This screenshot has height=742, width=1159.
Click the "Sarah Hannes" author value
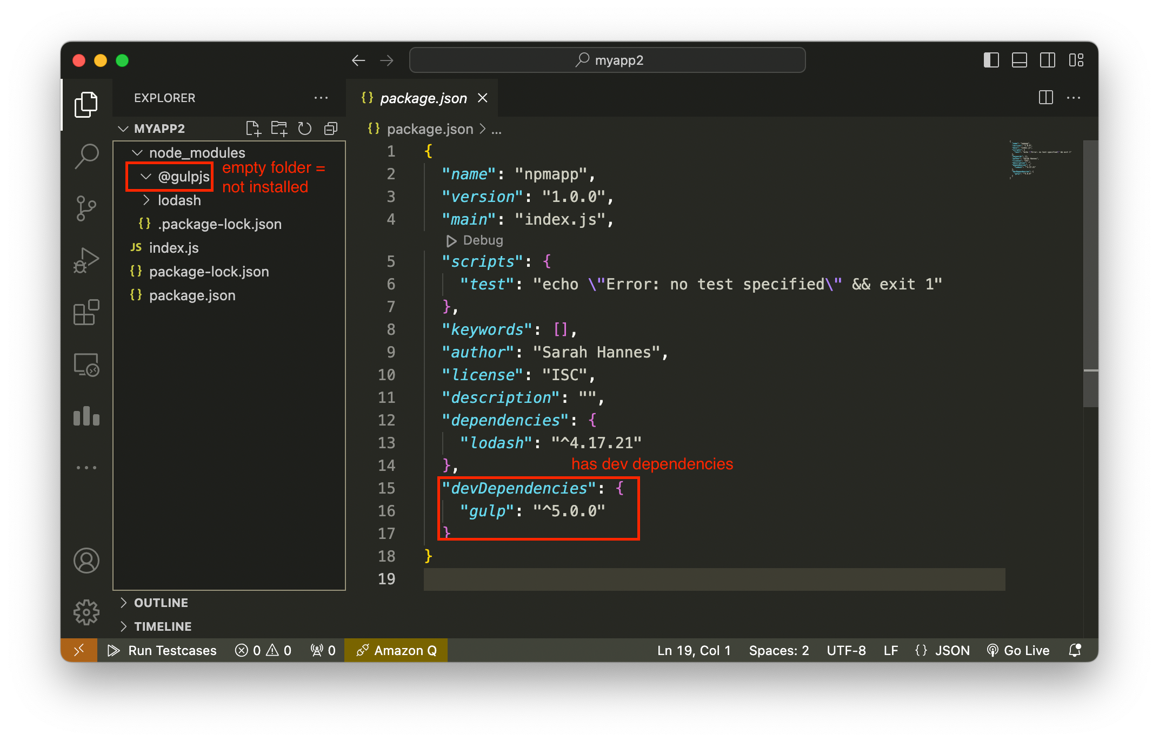coord(596,352)
